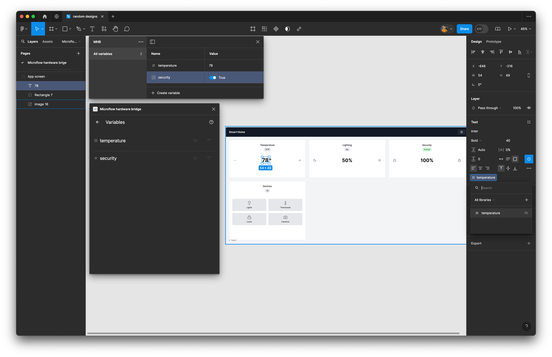Click Create variable

166,93
